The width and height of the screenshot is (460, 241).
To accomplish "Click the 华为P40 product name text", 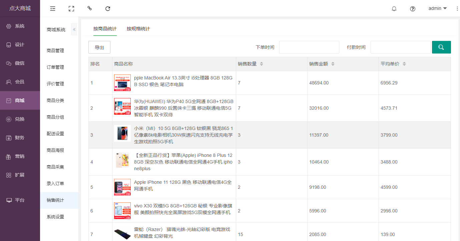I will click(x=184, y=108).
